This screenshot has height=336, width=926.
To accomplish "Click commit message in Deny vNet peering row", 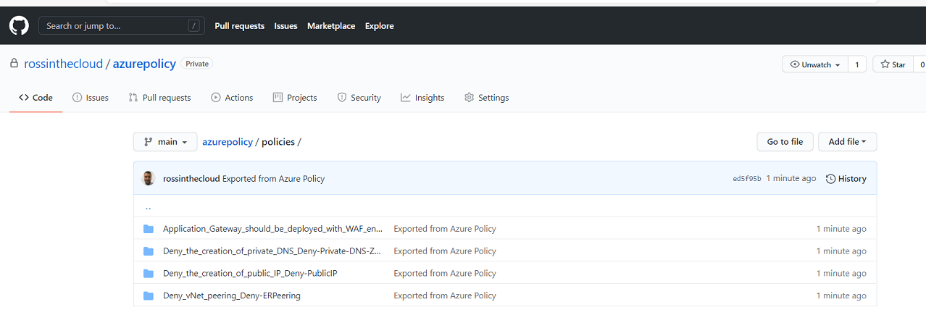I will [x=445, y=295].
